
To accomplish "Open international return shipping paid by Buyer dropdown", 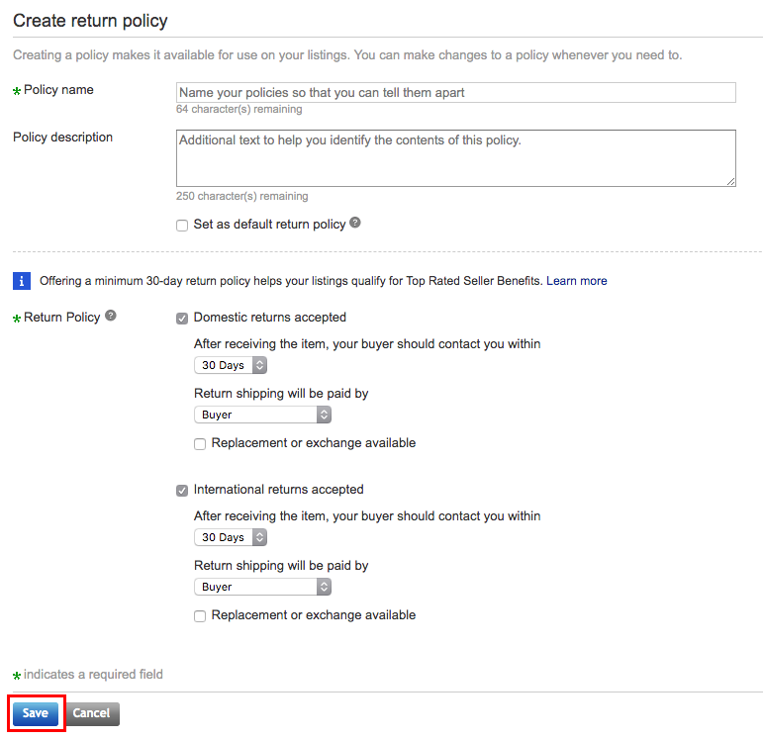I will tap(262, 587).
